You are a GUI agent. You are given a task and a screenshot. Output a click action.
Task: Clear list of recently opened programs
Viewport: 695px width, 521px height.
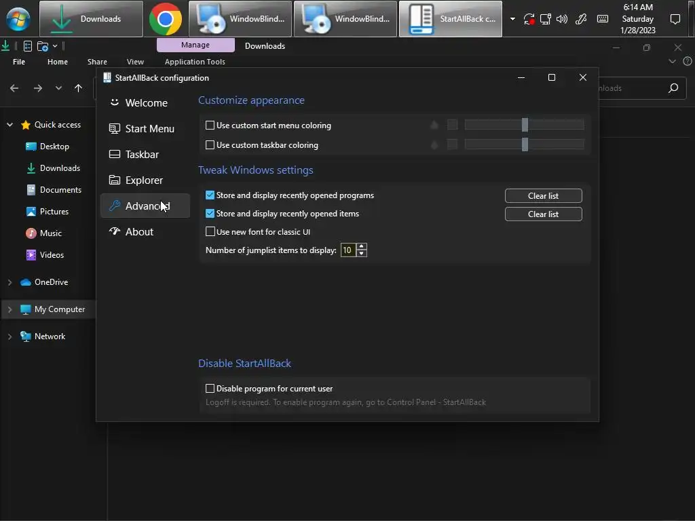544,196
